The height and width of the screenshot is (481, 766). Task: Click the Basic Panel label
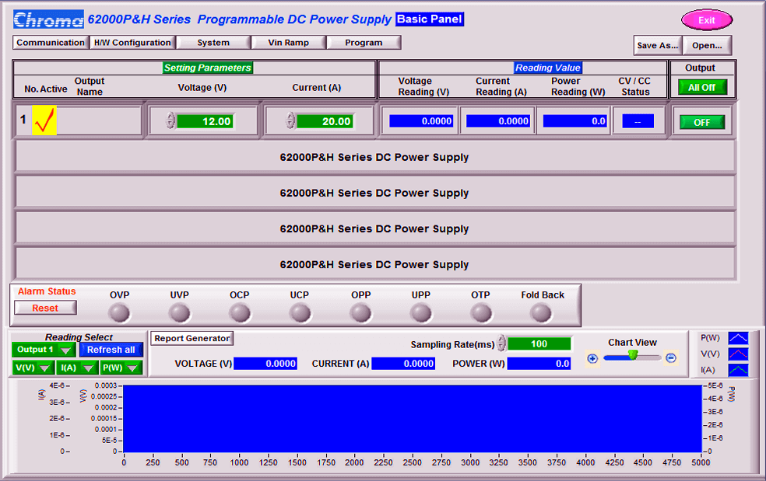click(x=430, y=19)
